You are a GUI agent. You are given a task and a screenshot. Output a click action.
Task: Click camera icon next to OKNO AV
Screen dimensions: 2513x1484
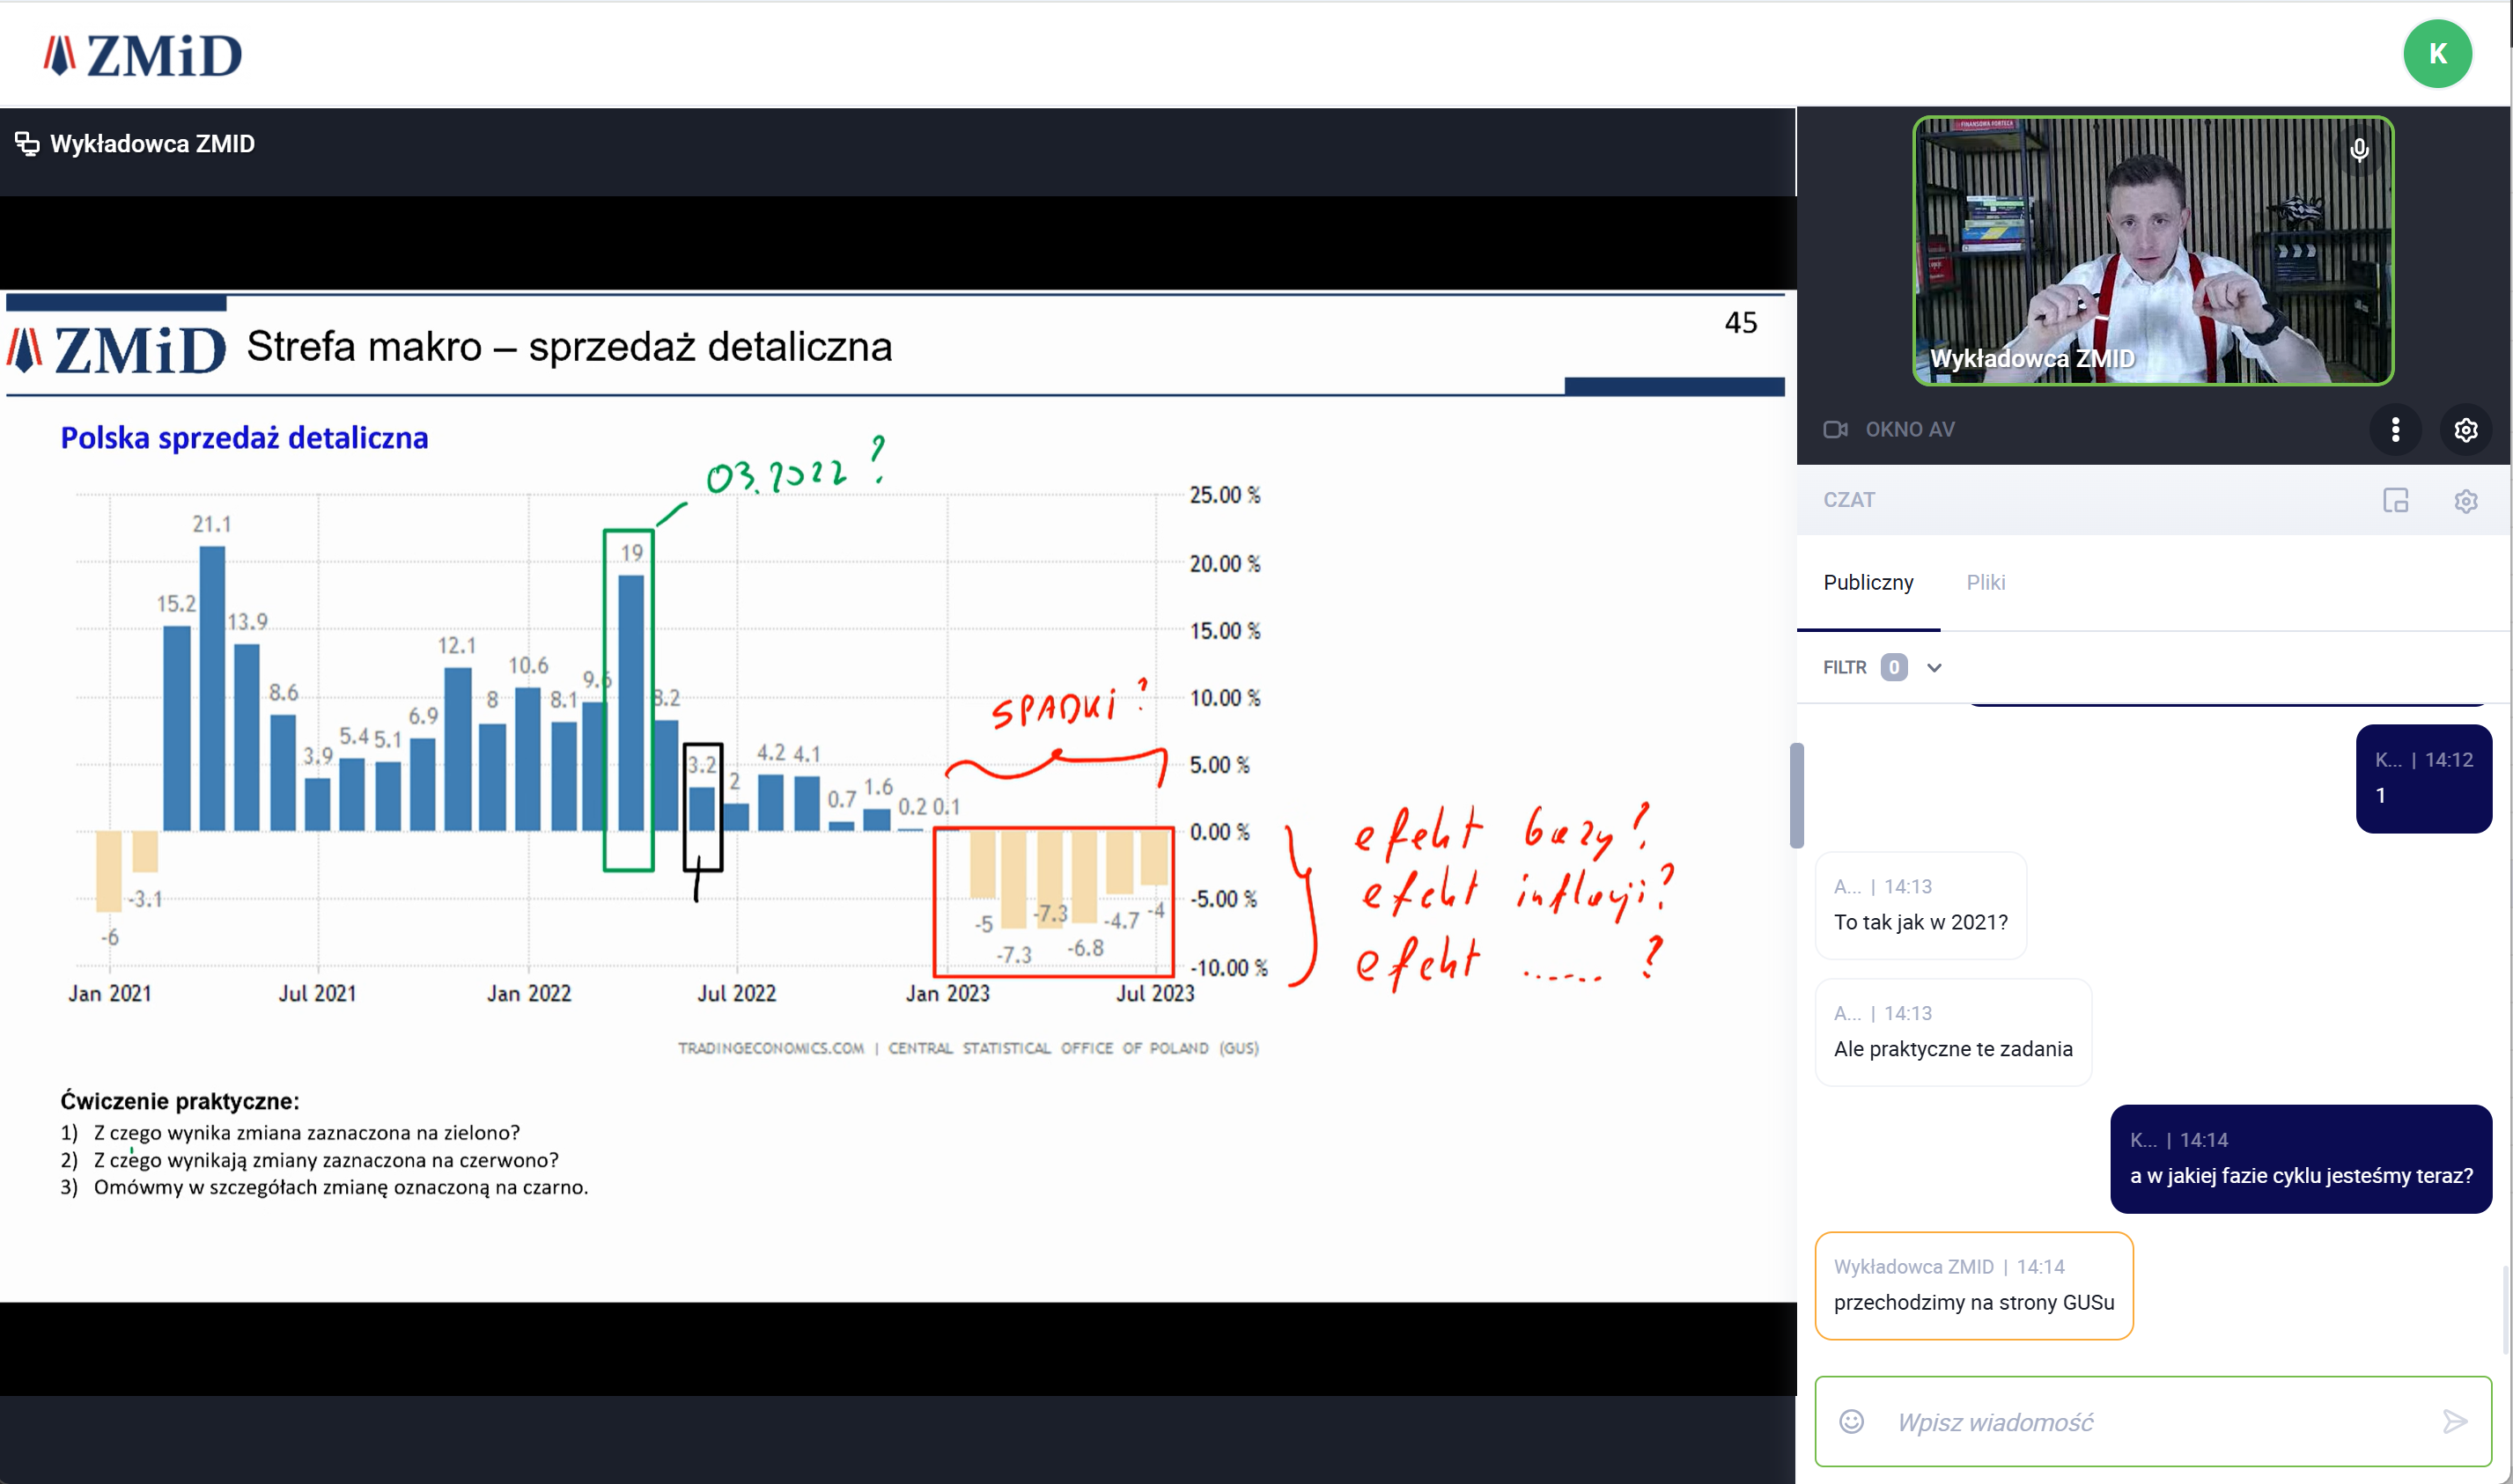click(x=1835, y=429)
